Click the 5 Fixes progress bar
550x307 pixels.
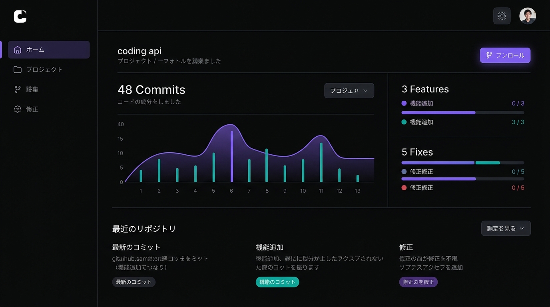(462, 163)
